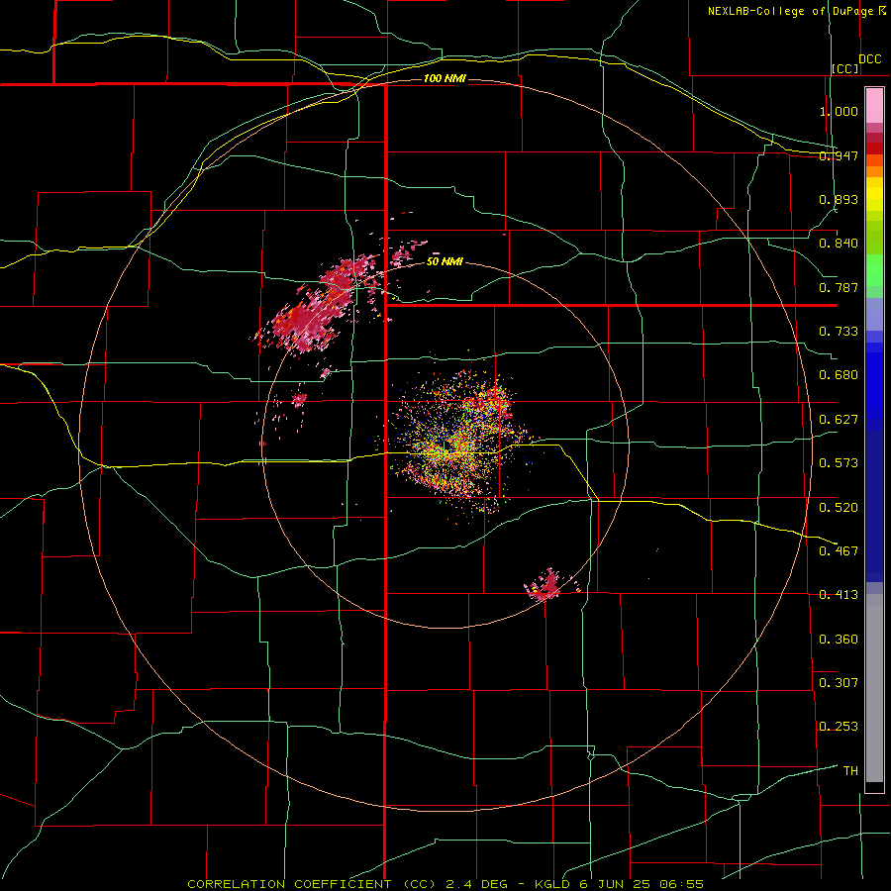Click the 0.253 colorbar value
Image resolution: width=891 pixels, height=891 pixels.
839,727
